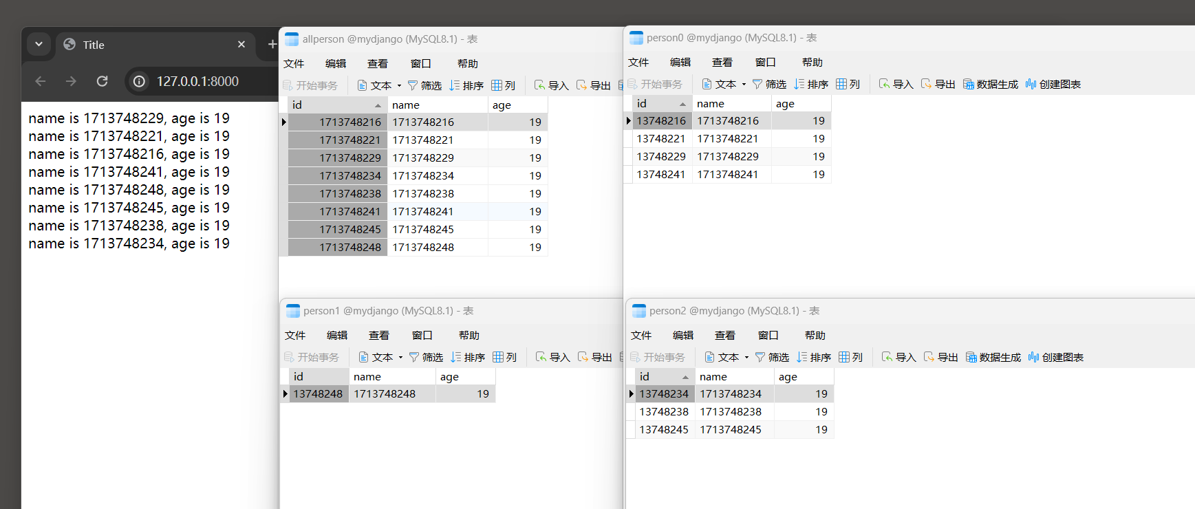The height and width of the screenshot is (509, 1195).
Task: Open the browser tab search chevron
Action: [39, 44]
